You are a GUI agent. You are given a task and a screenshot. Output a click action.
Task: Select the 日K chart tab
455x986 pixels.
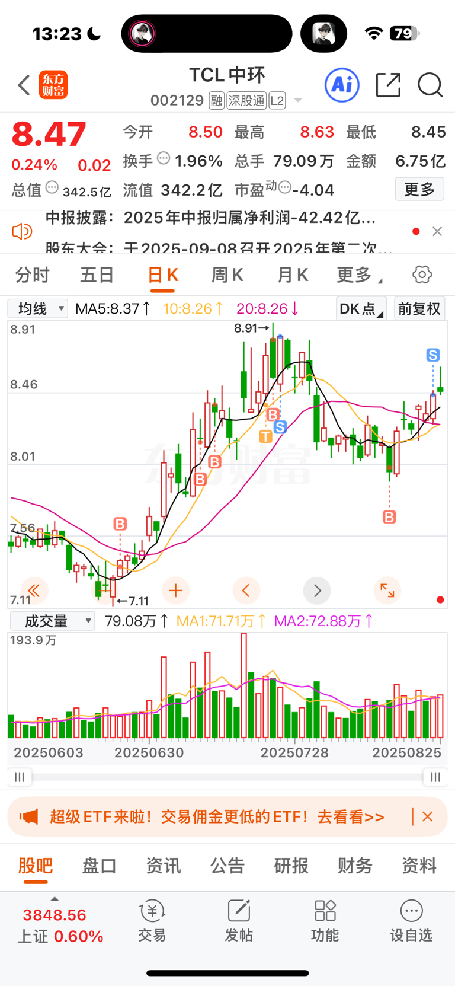pyautogui.click(x=162, y=275)
